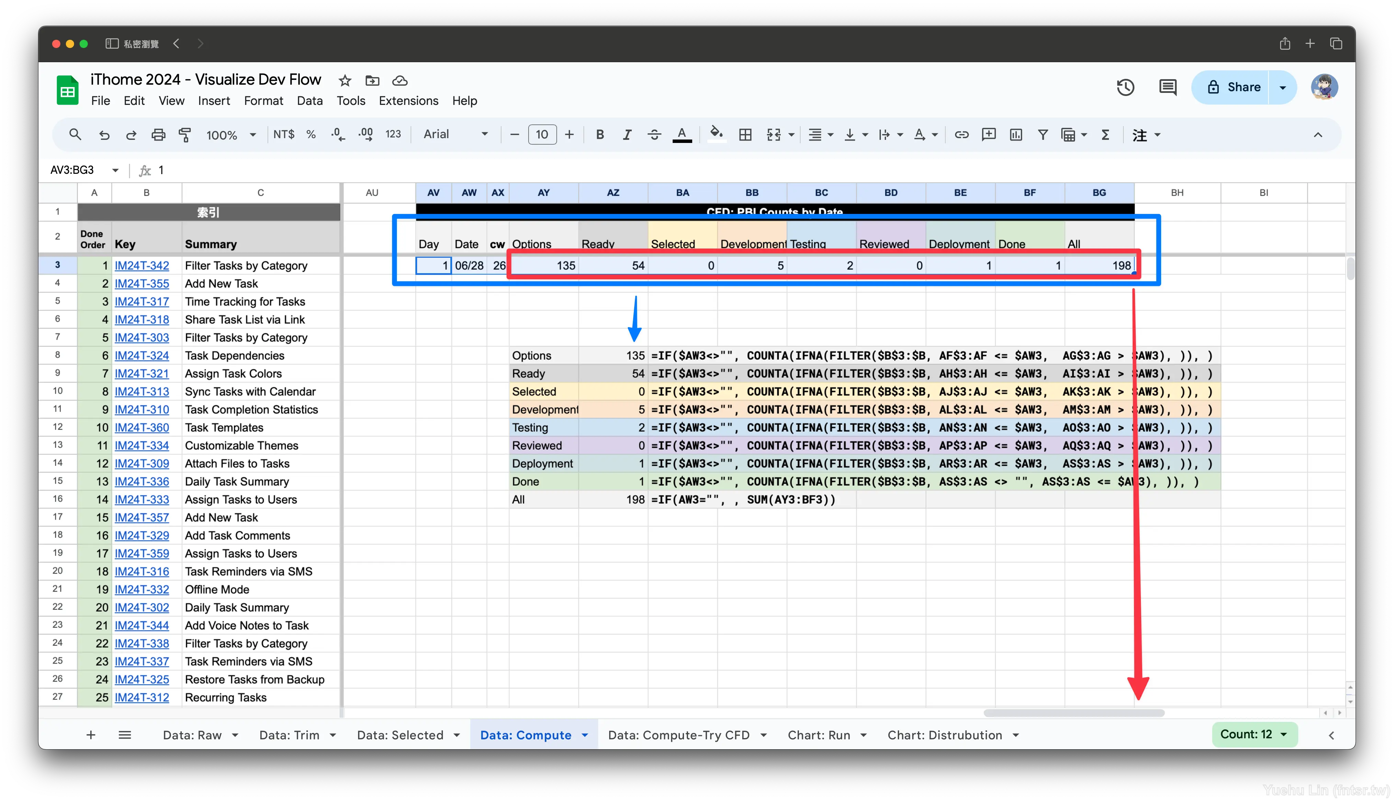This screenshot has height=800, width=1394.
Task: Star the spreadsheet
Action: 345,81
